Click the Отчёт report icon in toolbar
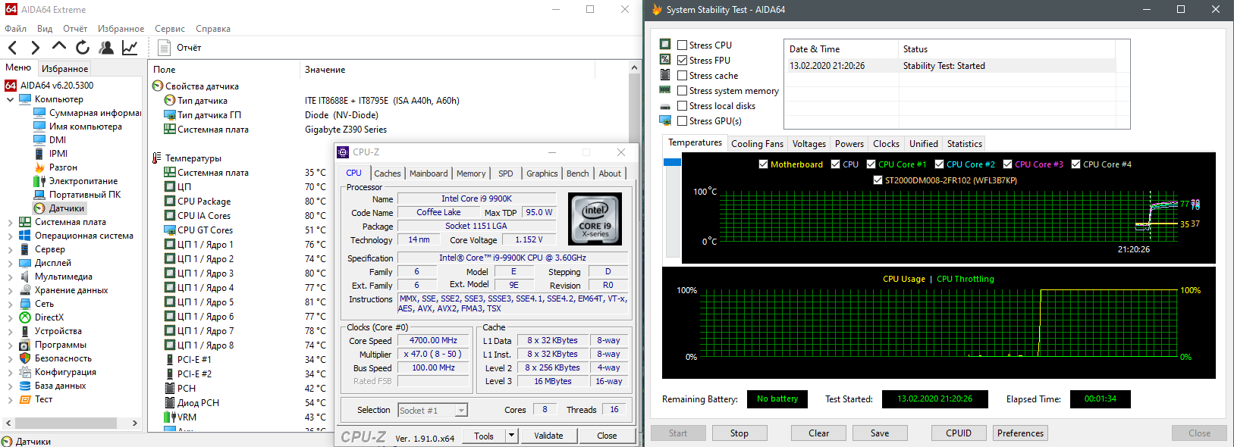The width and height of the screenshot is (1234, 447). point(164,48)
